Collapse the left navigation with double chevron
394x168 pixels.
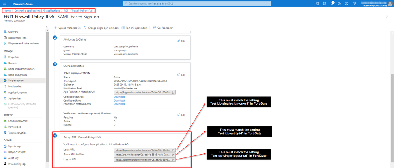coord(47,27)
